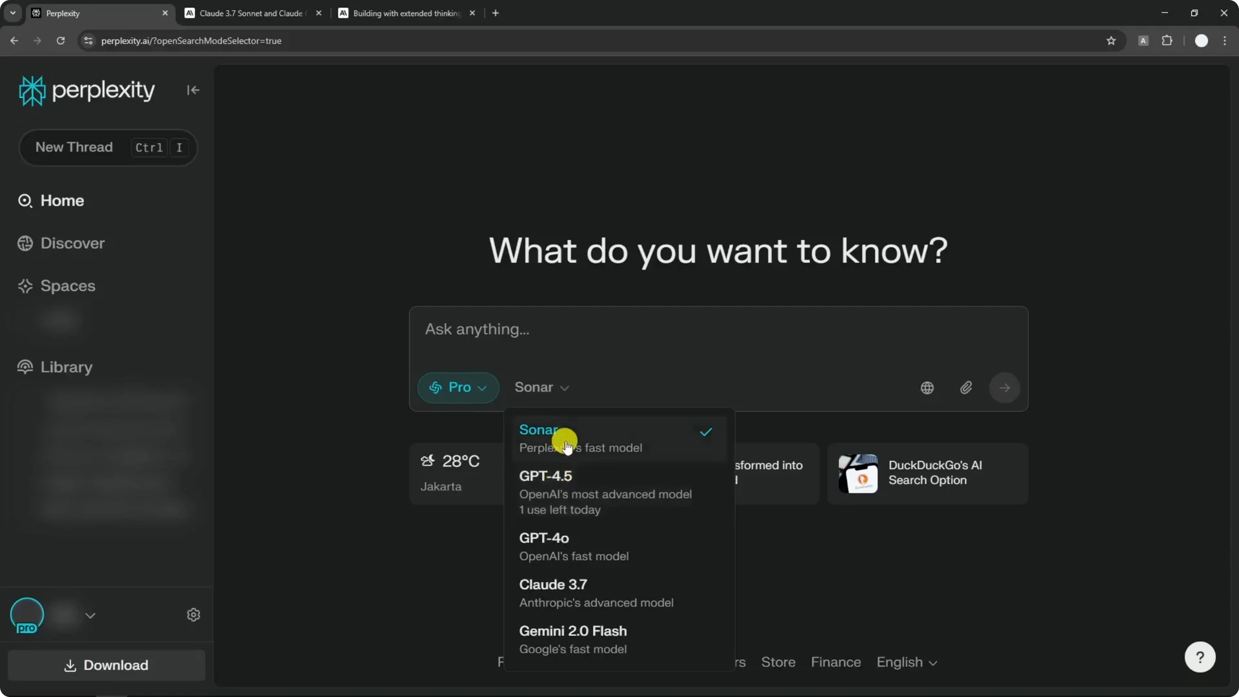Viewport: 1239px width, 697px height.
Task: Click the paperclip attach file icon
Action: click(x=965, y=388)
